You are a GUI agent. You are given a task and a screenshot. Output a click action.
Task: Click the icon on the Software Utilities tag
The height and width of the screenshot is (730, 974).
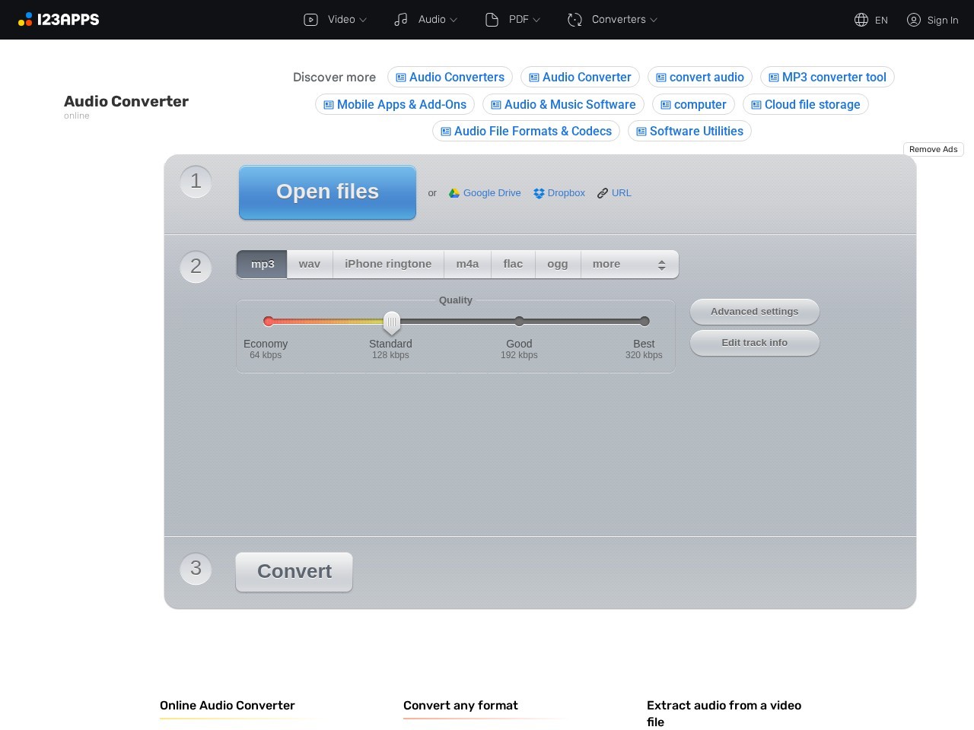641,132
